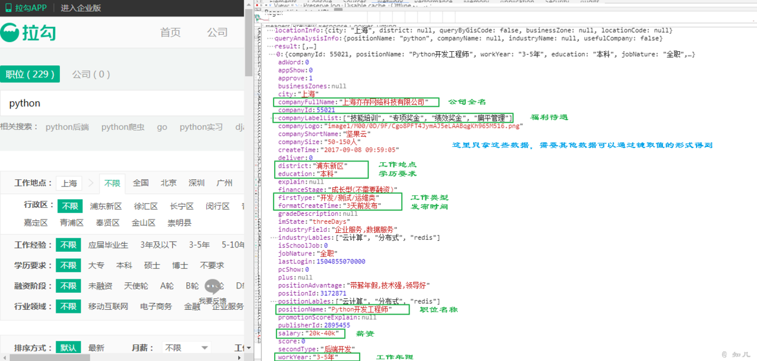Select the 职位 (229) results tab

(x=30, y=74)
